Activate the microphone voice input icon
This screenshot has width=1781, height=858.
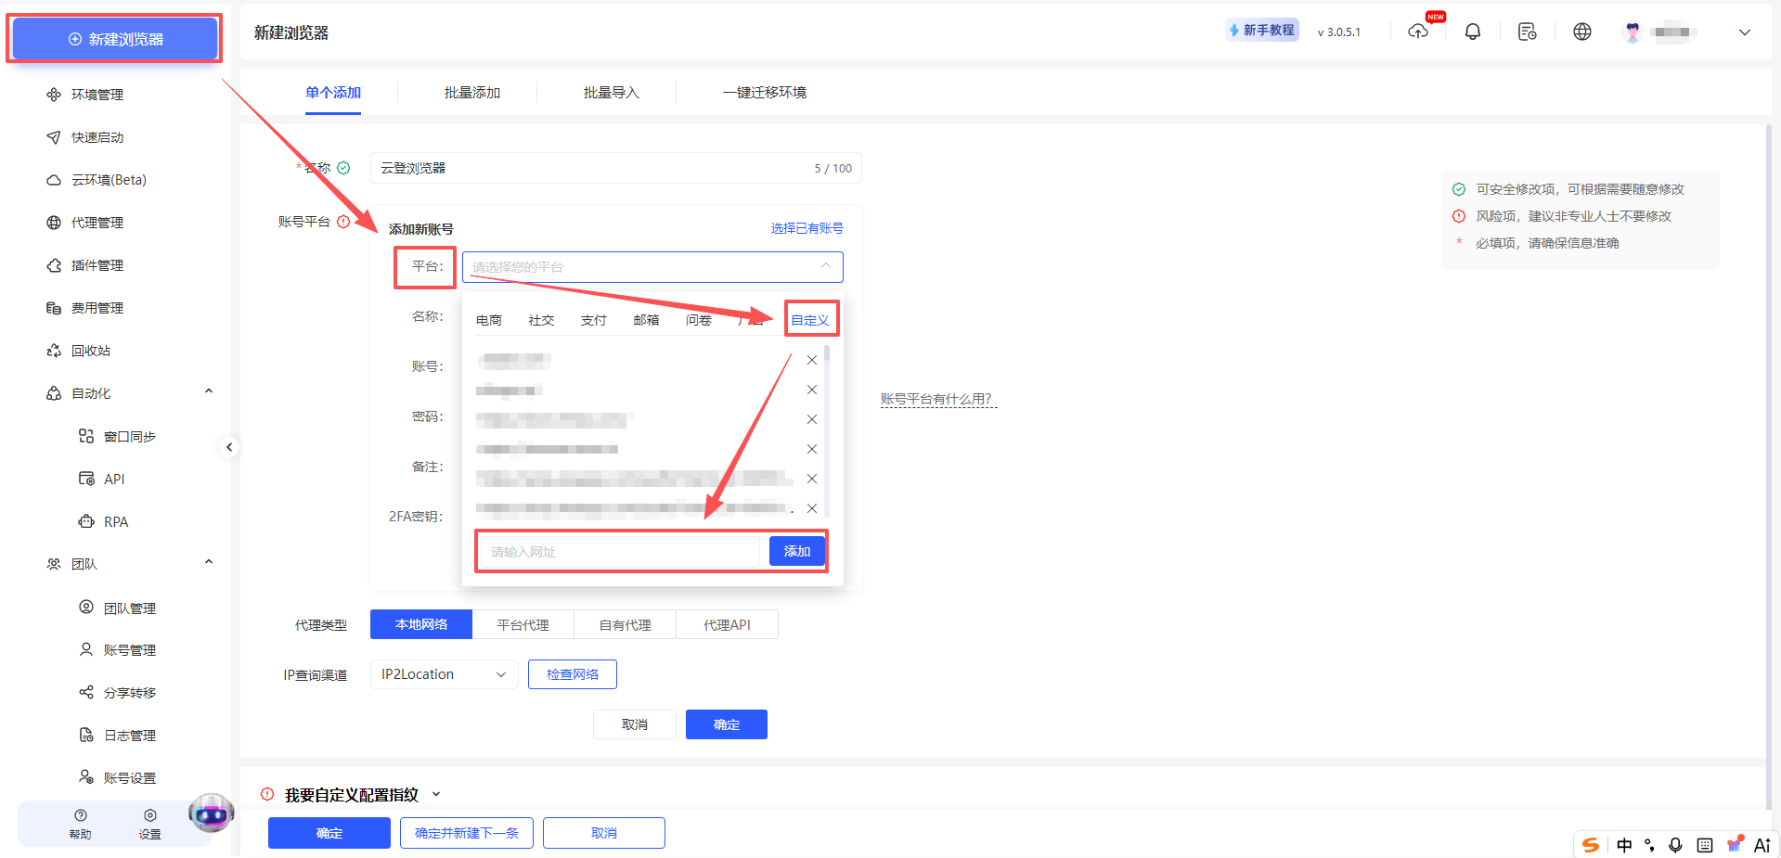(x=1676, y=845)
